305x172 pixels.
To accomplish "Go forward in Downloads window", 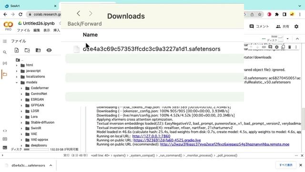I will point(91,13).
